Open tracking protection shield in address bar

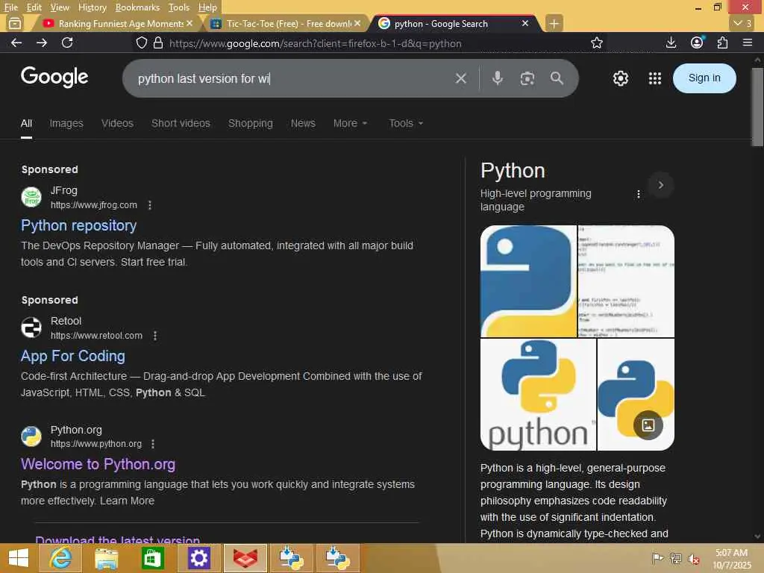tap(141, 43)
